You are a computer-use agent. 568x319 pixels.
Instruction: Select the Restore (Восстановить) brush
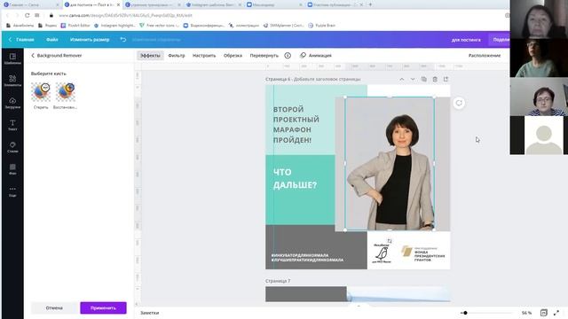(x=65, y=96)
